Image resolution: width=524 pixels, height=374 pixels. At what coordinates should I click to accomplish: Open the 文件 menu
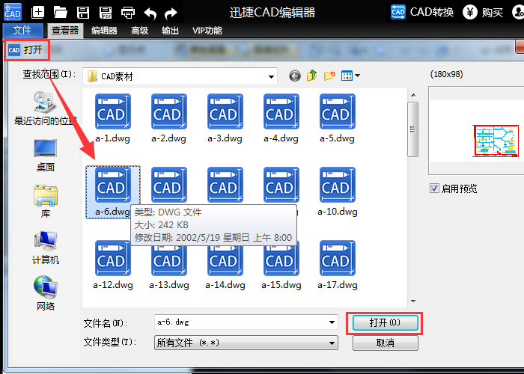coord(22,31)
